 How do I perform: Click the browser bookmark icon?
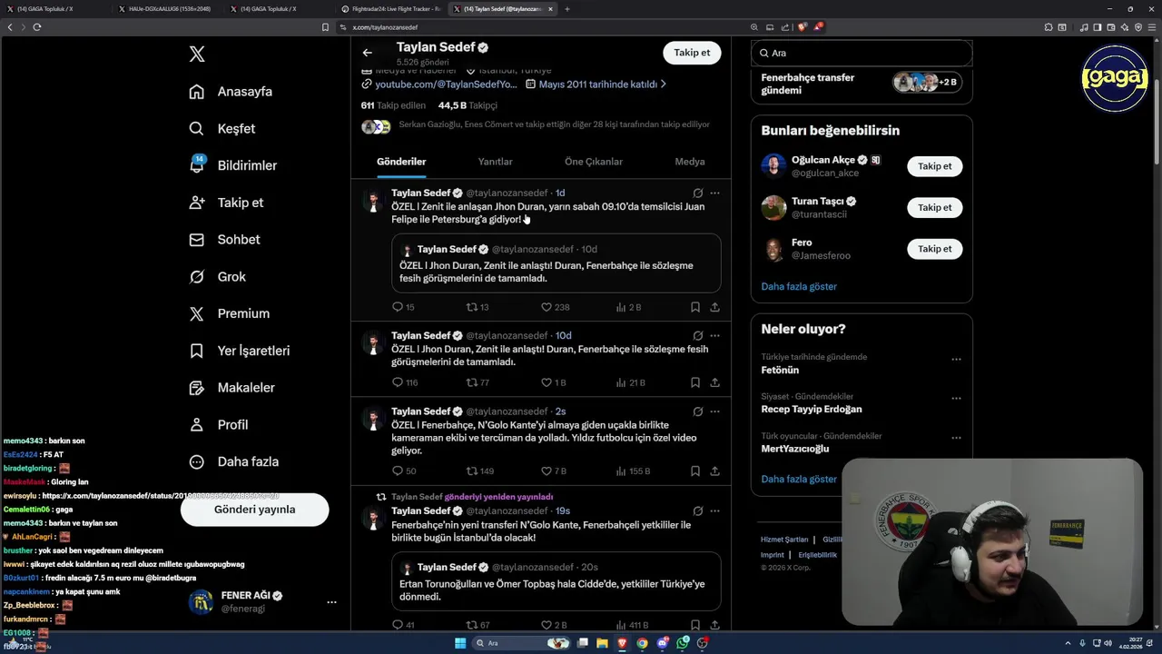pyautogui.click(x=325, y=27)
